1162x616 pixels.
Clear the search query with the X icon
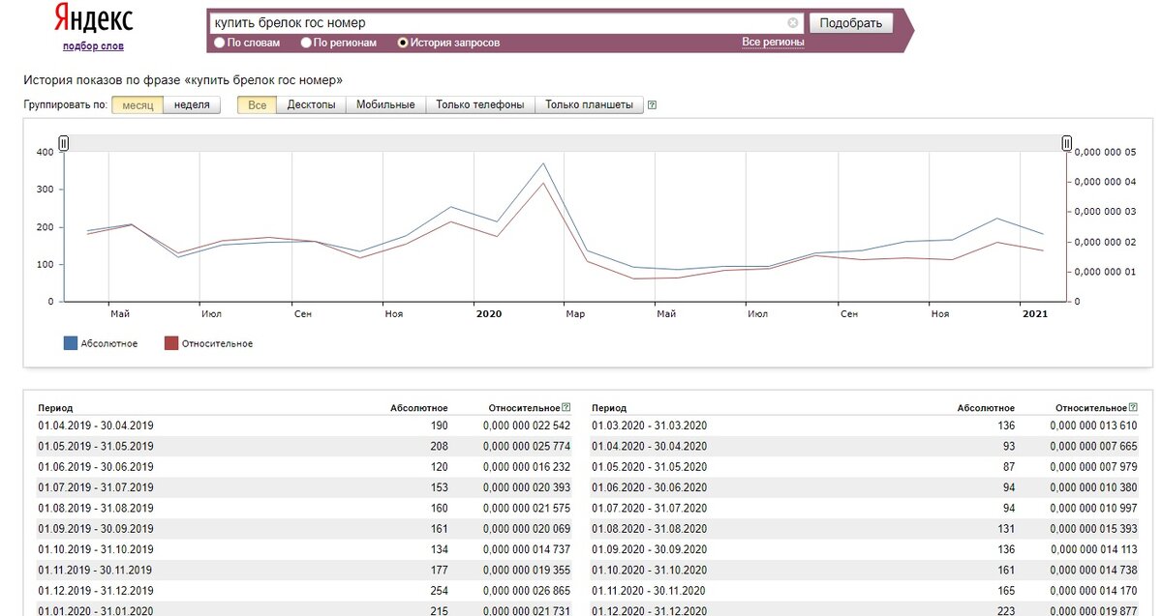(793, 22)
